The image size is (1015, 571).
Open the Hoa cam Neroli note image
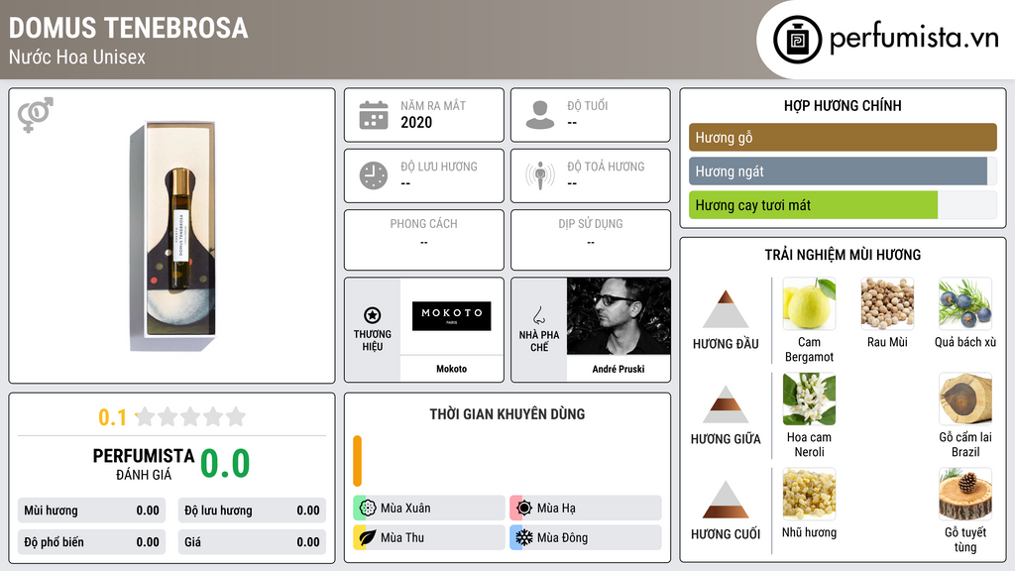pos(809,399)
